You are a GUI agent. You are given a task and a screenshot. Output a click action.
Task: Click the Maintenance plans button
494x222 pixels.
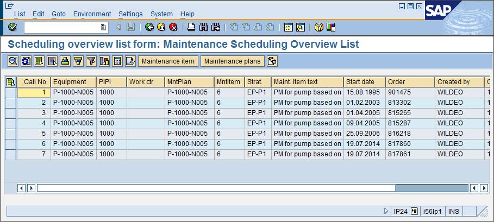pyautogui.click(x=232, y=61)
